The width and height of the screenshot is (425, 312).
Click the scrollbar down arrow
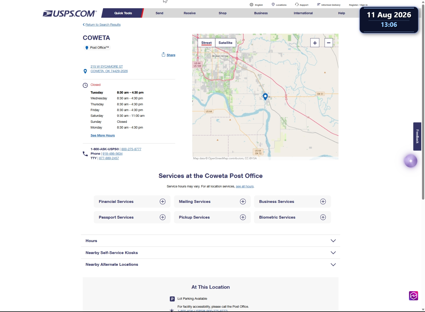pyautogui.click(x=423, y=310)
